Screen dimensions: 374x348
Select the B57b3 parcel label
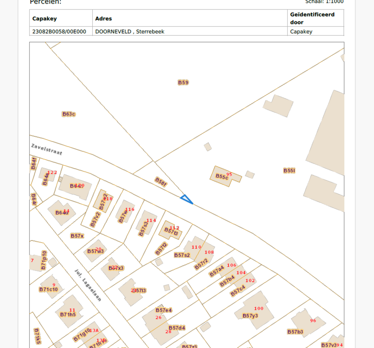click(x=295, y=332)
